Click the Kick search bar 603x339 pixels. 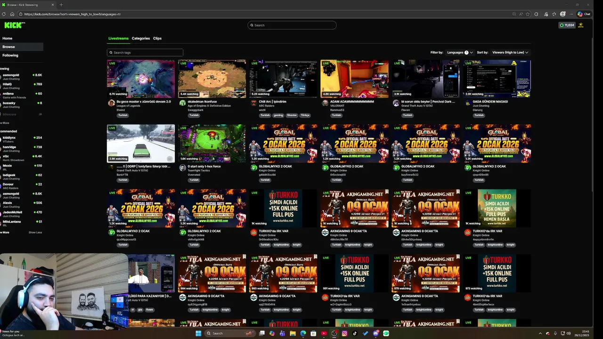coord(292,25)
